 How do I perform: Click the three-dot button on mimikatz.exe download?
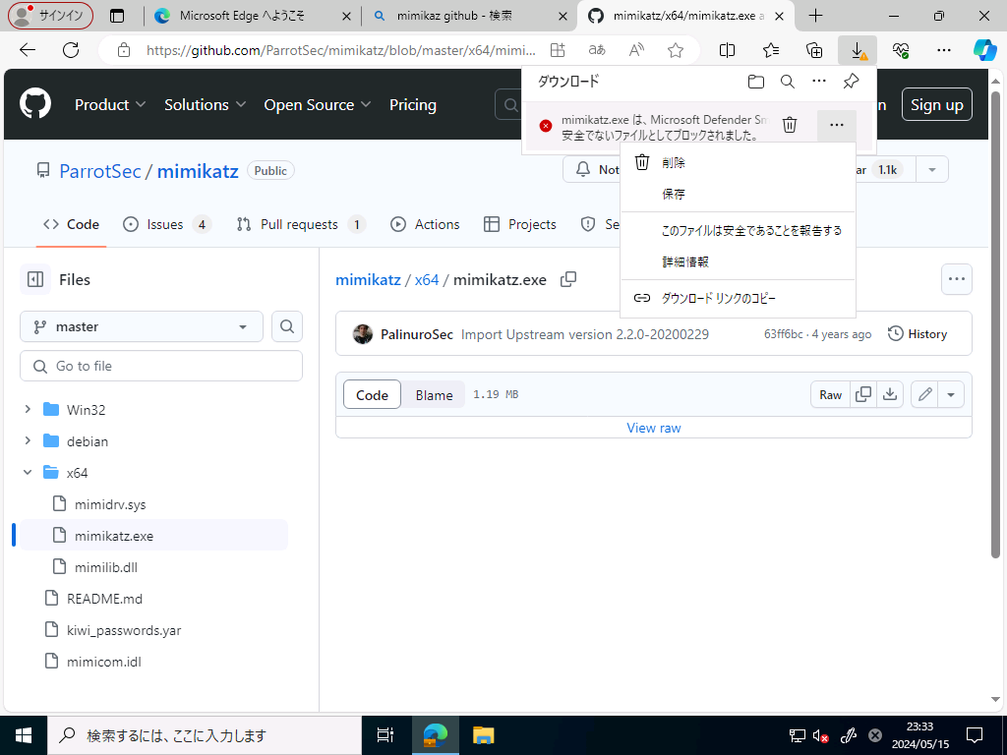tap(836, 125)
